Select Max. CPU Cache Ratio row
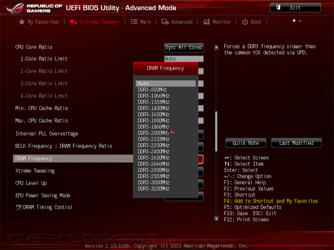 click(x=42, y=120)
